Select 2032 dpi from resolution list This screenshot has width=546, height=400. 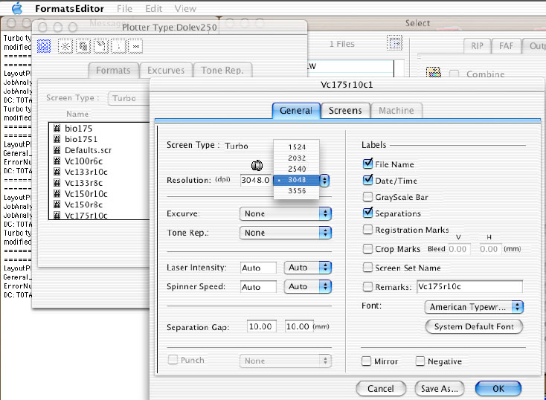[297, 158]
